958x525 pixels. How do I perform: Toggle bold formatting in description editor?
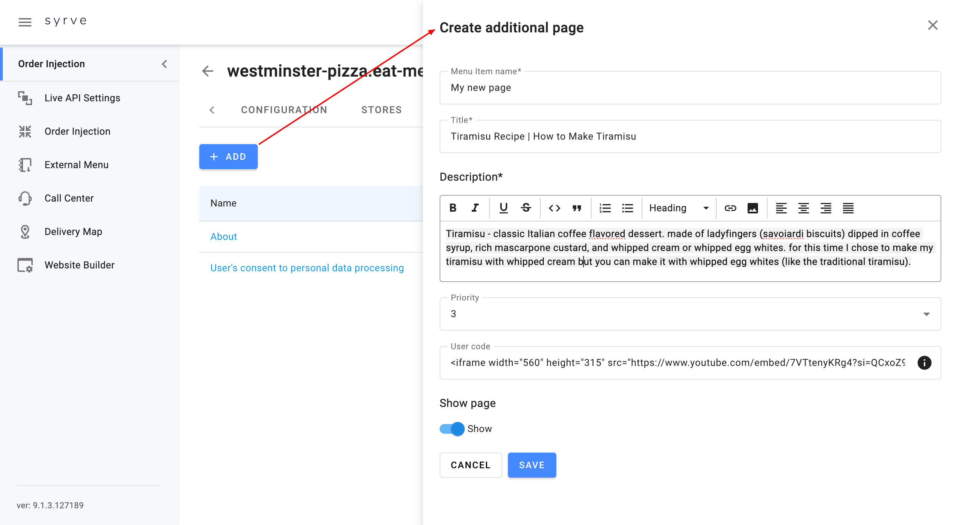(x=453, y=208)
